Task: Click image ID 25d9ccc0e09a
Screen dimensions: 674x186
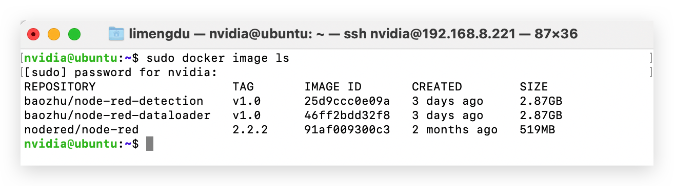Action: pos(347,101)
